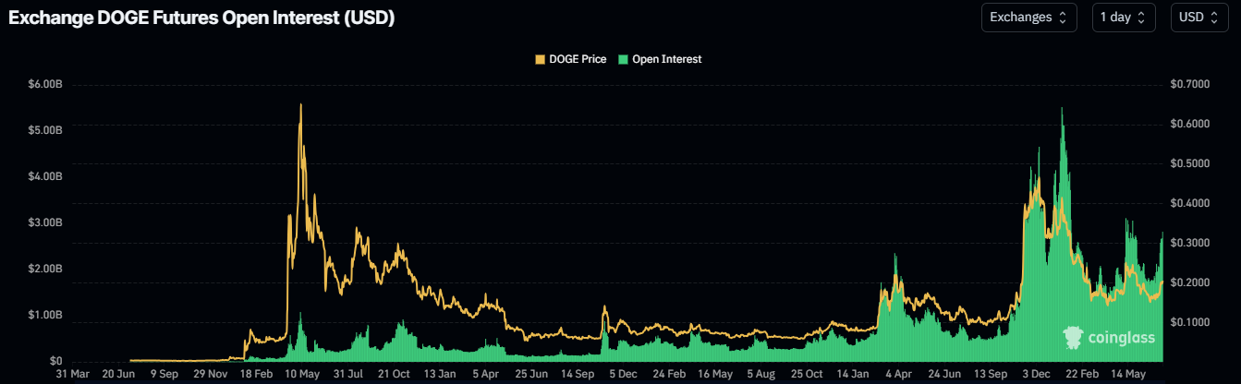This screenshot has width=1241, height=384.
Task: Select the 10 May x-axis date label
Action: [x=302, y=375]
